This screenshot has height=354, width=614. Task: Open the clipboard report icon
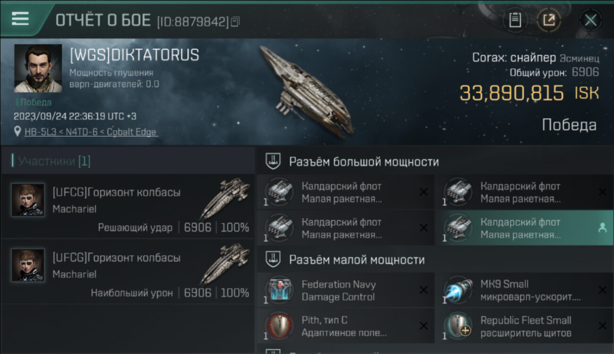click(x=515, y=20)
